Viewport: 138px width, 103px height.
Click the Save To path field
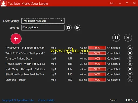point(43,28)
